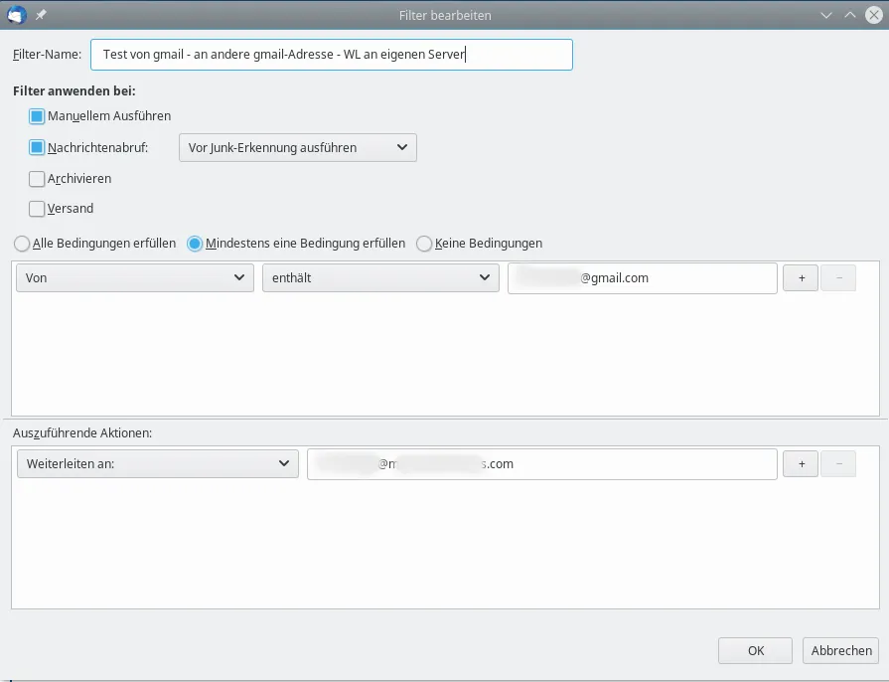Screen dimensions: 889x682
Task: Click the minimize chevron in title bar
Action: (826, 15)
